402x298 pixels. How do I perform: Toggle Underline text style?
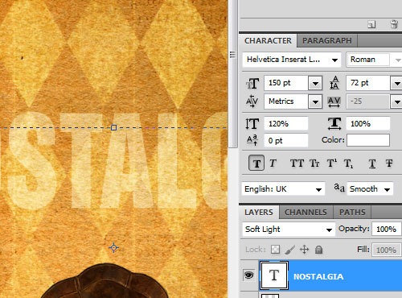pyautogui.click(x=372, y=163)
